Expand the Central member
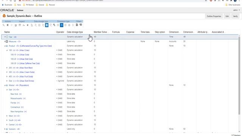The width and height of the screenshot is (242, 136). pyautogui.click(x=7, y=125)
